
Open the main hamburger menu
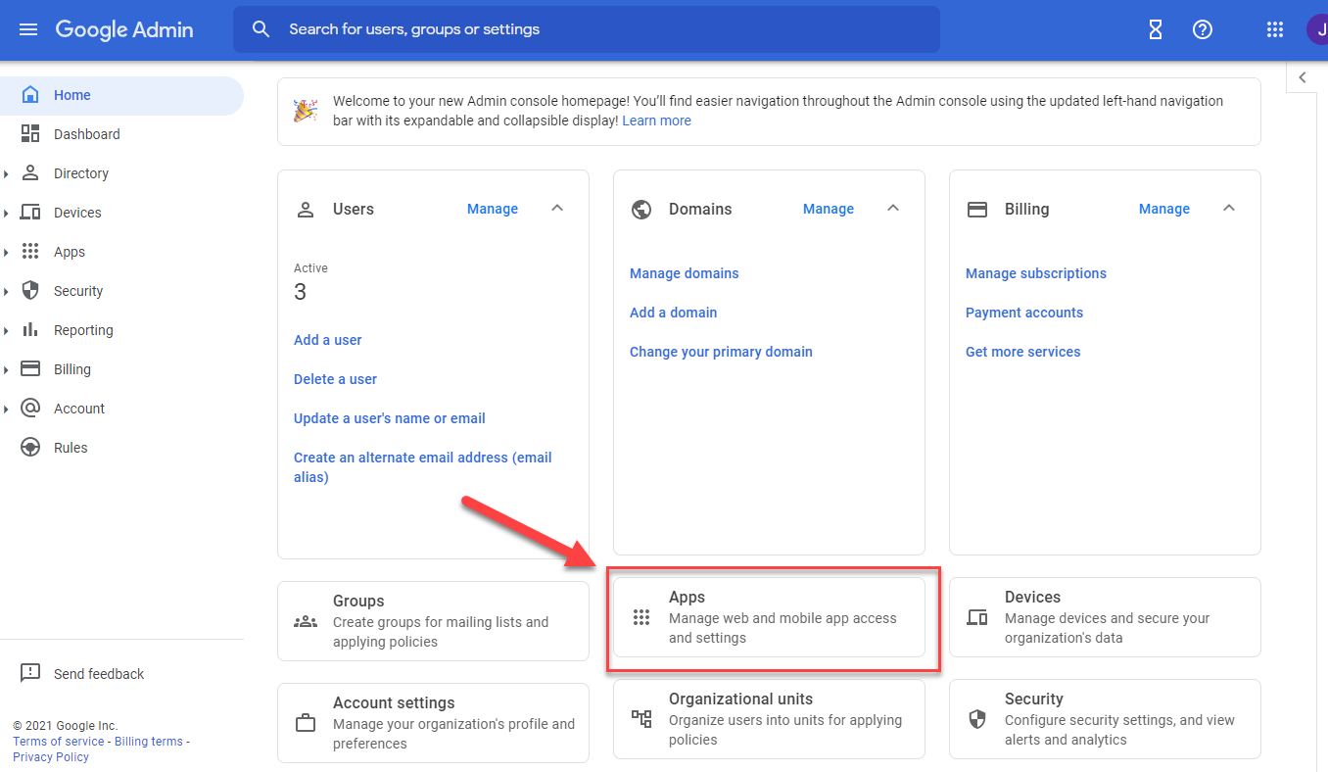click(28, 29)
